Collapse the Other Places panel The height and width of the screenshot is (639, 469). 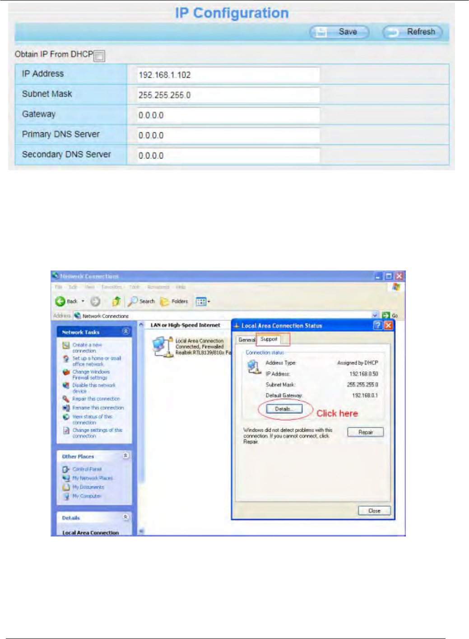pos(125,456)
